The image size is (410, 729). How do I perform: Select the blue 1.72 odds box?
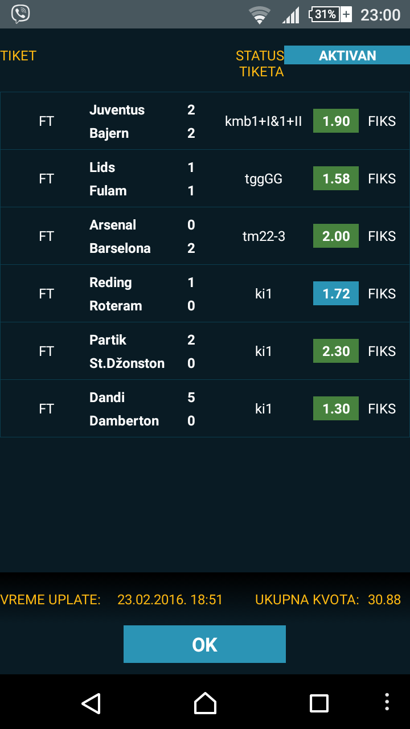336,294
